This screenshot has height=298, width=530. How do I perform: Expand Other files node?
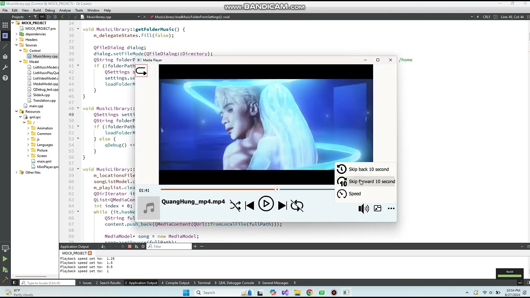pos(17,173)
